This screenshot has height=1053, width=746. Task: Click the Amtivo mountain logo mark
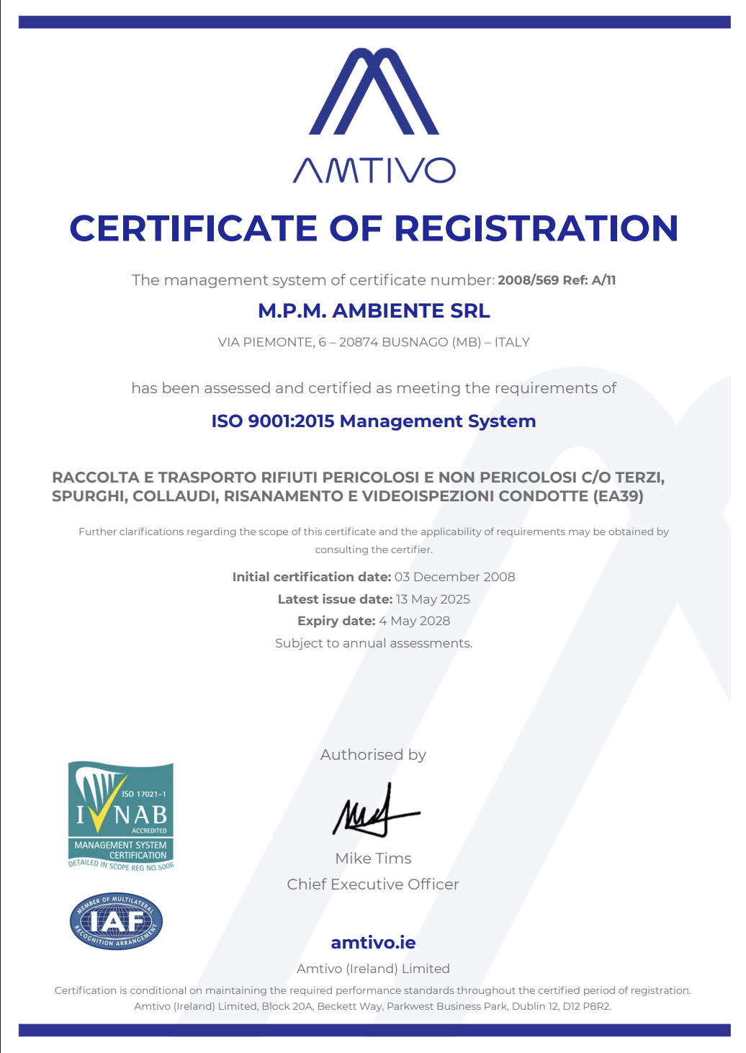click(374, 91)
